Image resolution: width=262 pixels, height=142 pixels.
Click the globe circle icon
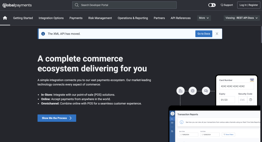coord(193,91)
